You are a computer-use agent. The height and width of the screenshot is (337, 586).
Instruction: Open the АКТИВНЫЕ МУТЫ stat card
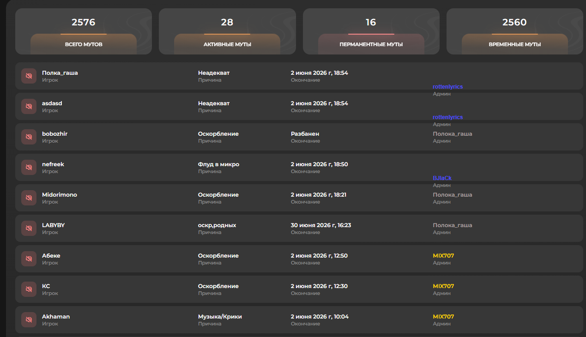click(227, 31)
